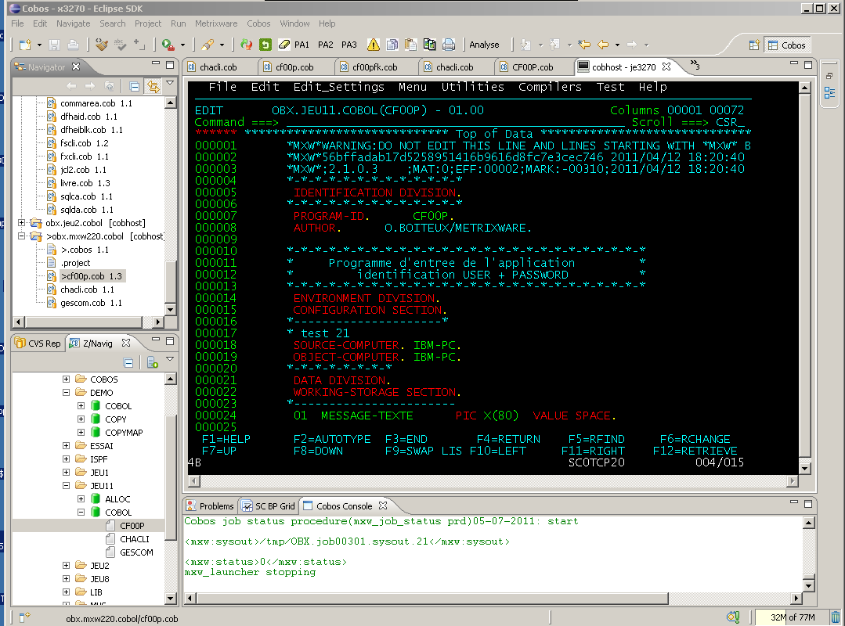845x626 pixels.
Task: Toggle Link with Editor in Navigator
Action: pyautogui.click(x=153, y=86)
